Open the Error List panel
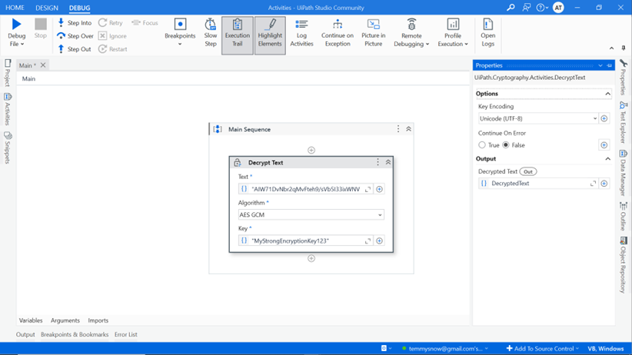The width and height of the screenshot is (632, 355). pos(126,334)
